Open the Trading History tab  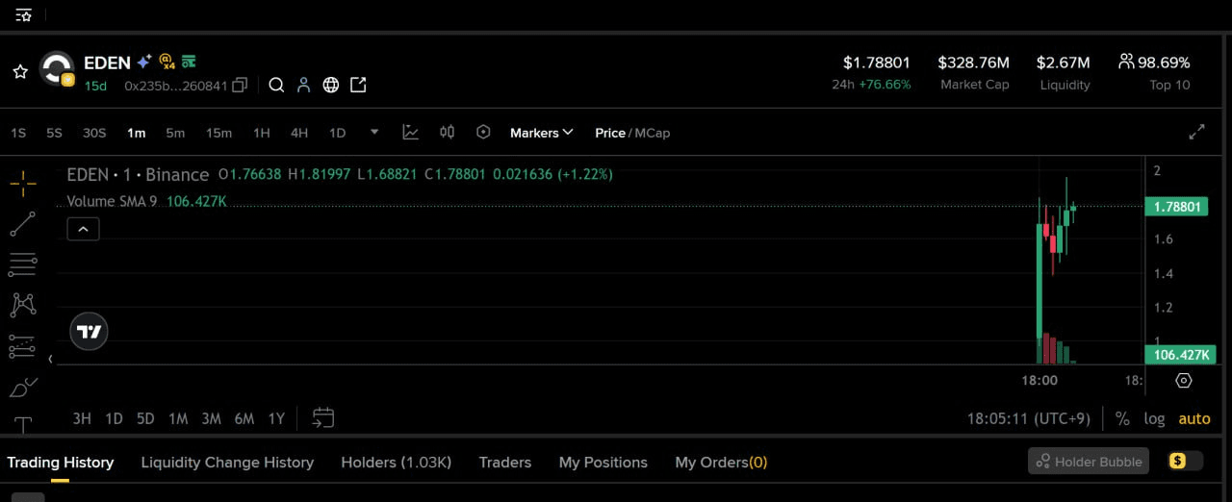click(61, 463)
